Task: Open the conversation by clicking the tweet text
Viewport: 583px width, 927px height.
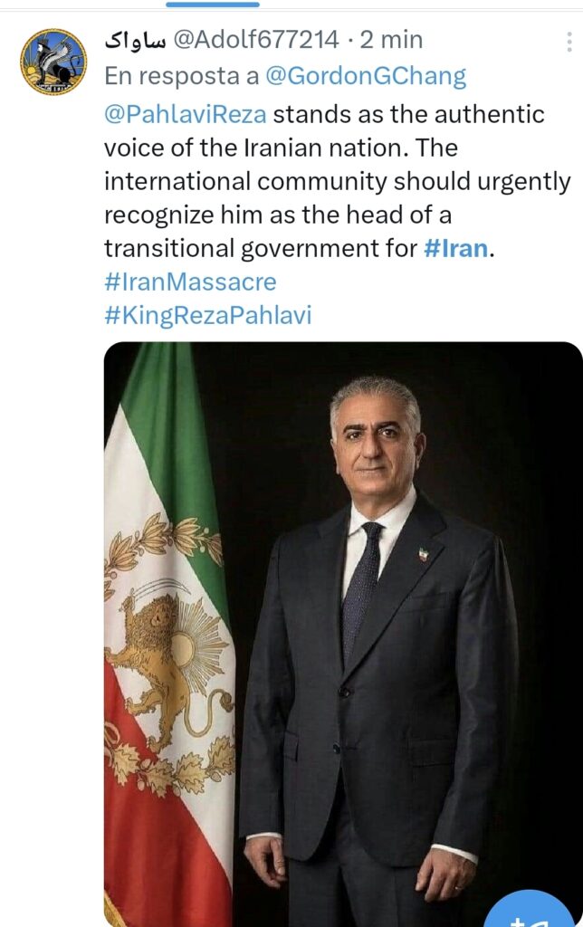Action: point(272,179)
